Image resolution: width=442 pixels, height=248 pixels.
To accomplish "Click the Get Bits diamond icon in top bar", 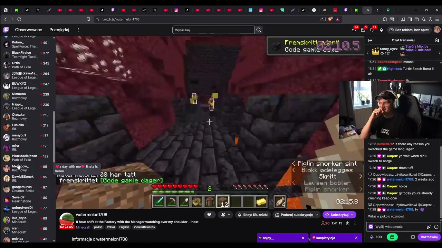I will [x=381, y=30].
